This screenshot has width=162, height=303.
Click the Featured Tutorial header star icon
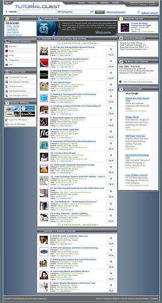click(121, 19)
